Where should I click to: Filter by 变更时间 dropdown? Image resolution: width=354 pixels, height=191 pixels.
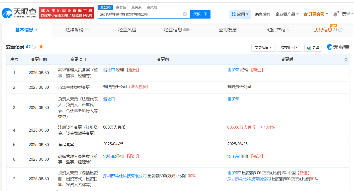[x=290, y=47]
